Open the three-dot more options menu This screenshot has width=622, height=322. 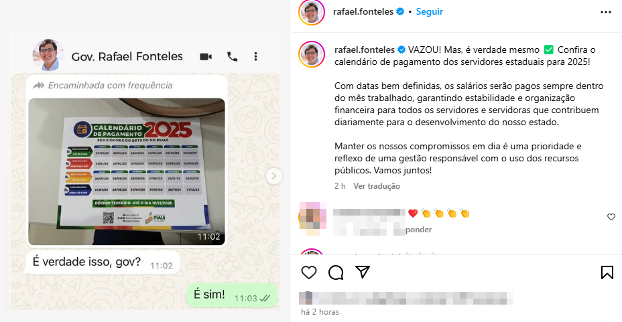coord(606,12)
